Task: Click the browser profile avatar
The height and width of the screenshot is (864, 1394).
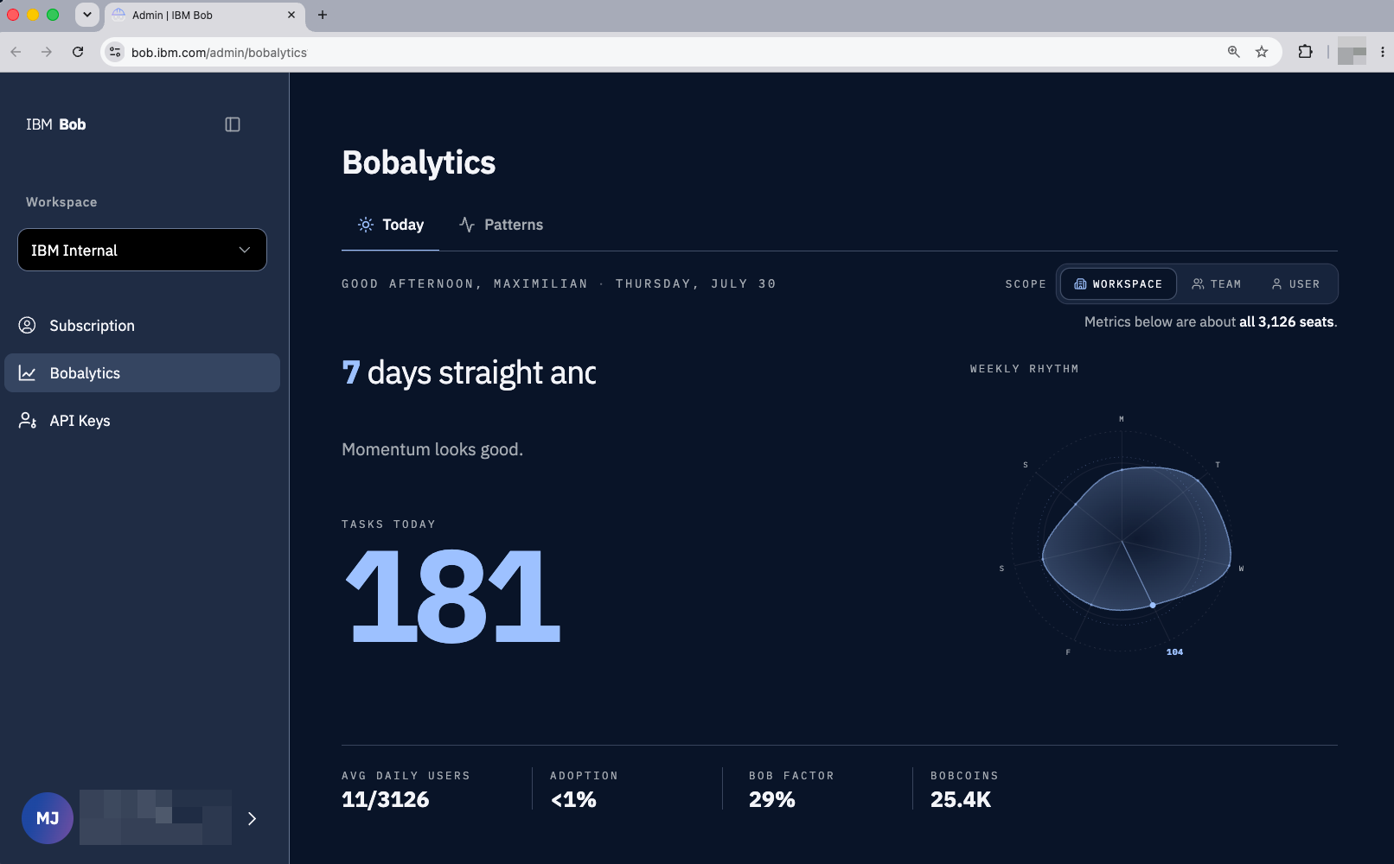Action: click(x=1352, y=52)
